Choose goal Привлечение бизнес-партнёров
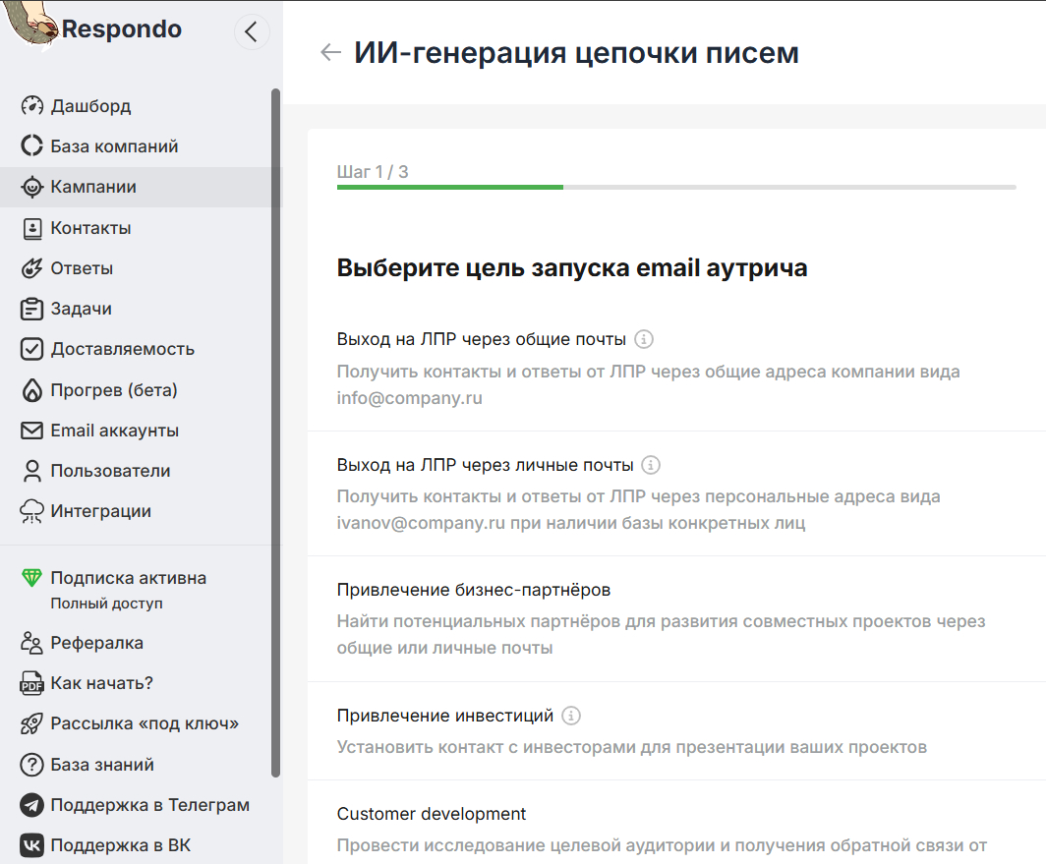The width and height of the screenshot is (1046, 864). click(676, 618)
